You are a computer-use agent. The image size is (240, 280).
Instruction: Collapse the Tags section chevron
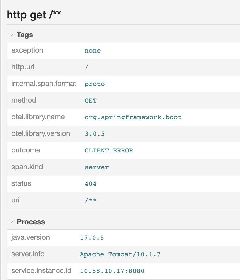[x=11, y=35]
